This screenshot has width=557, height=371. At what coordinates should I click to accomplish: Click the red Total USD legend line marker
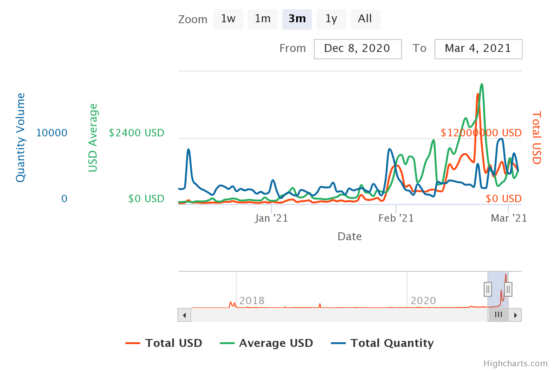pos(133,344)
